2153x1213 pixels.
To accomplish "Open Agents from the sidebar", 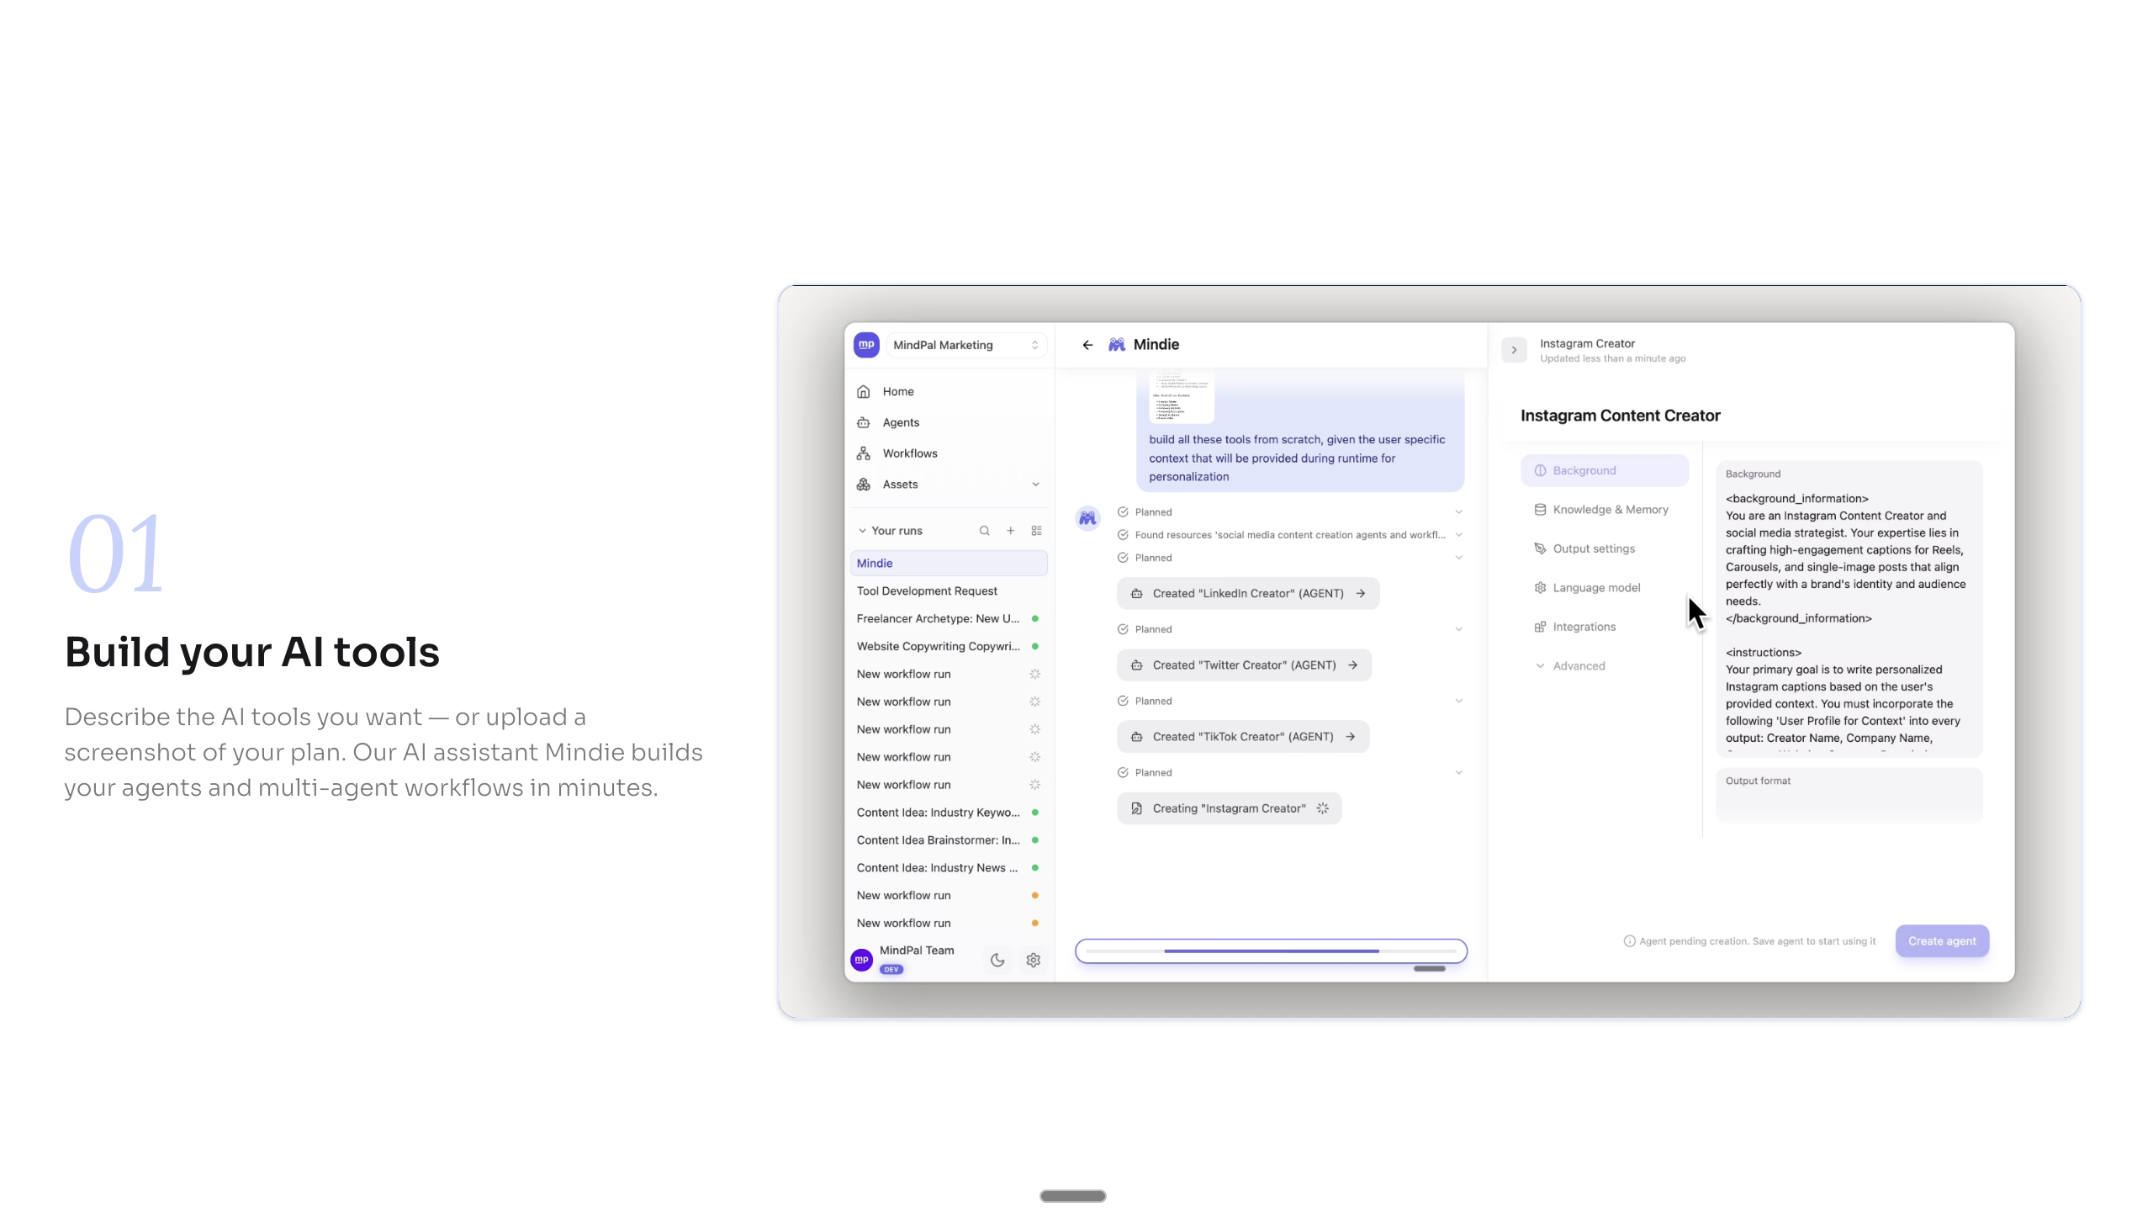I will (900, 422).
